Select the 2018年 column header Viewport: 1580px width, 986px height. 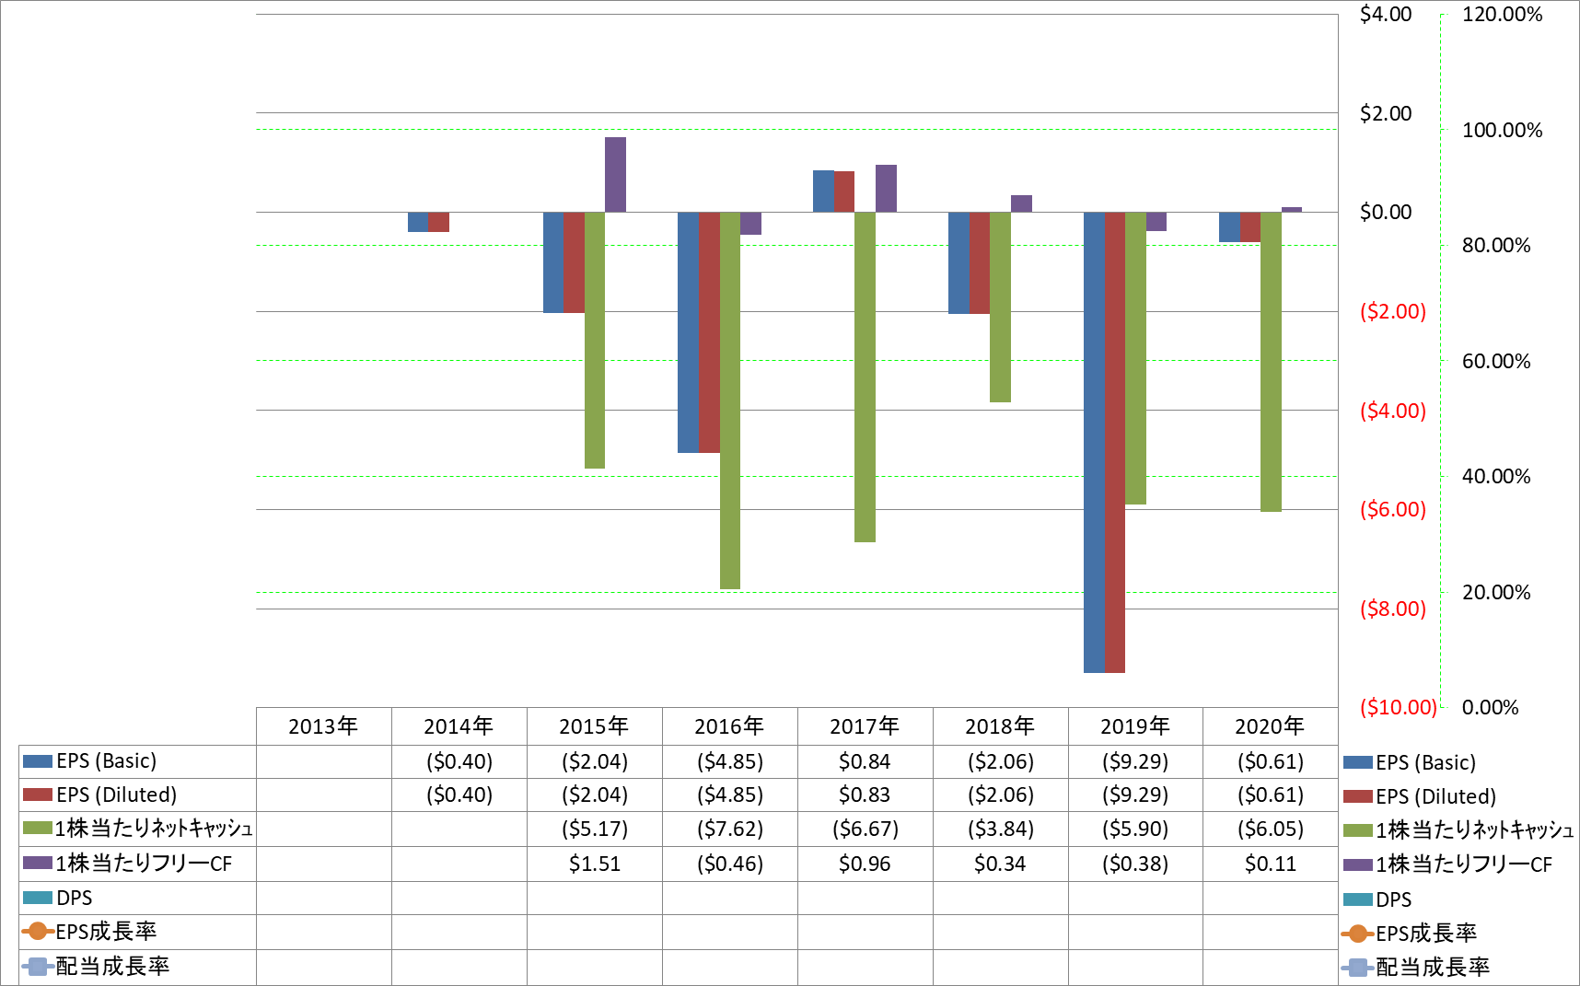[x=1000, y=726]
